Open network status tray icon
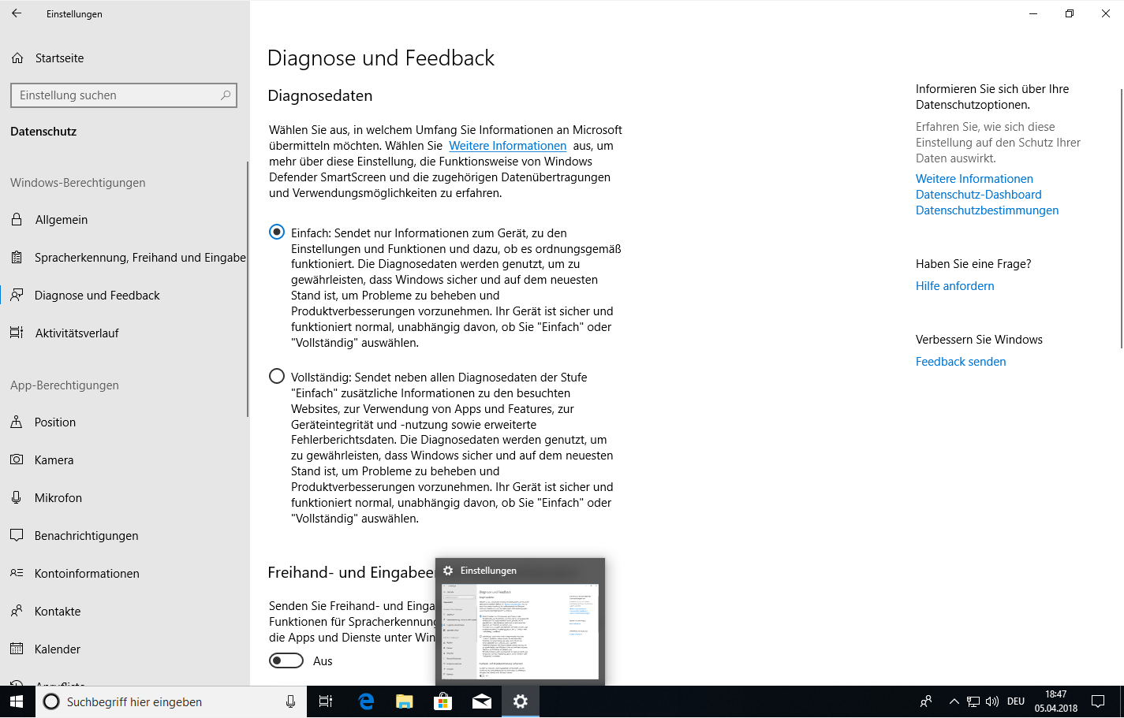 coord(973,701)
